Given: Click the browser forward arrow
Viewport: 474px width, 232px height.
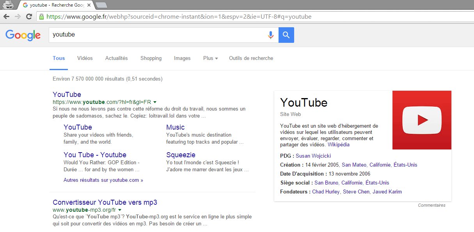Looking at the screenshot, I should pos(18,17).
